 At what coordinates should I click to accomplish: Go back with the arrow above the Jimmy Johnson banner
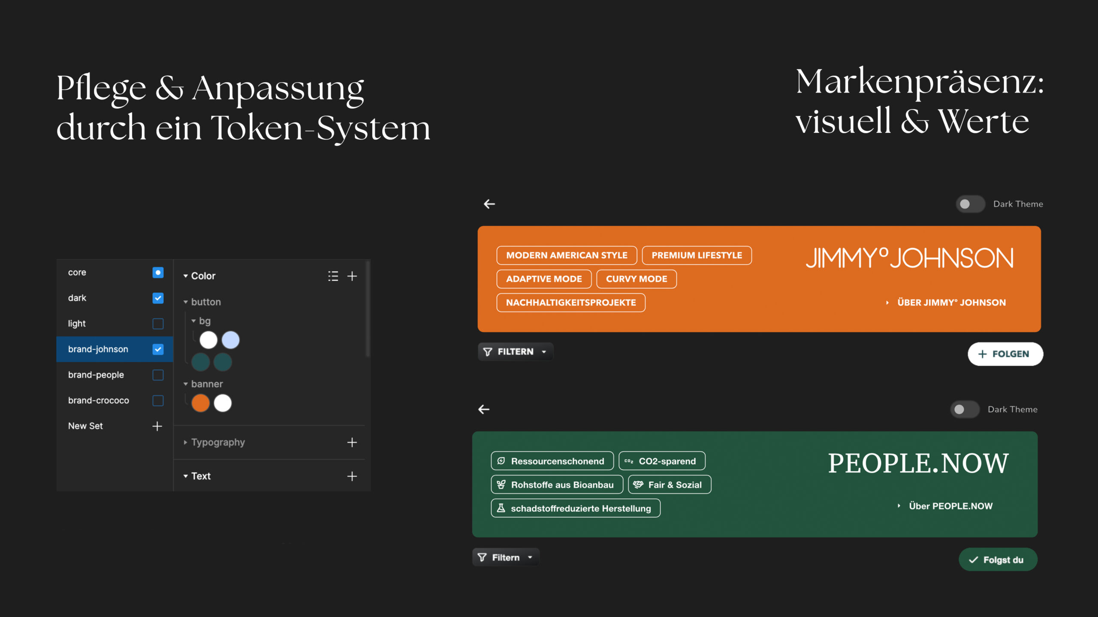tap(489, 204)
